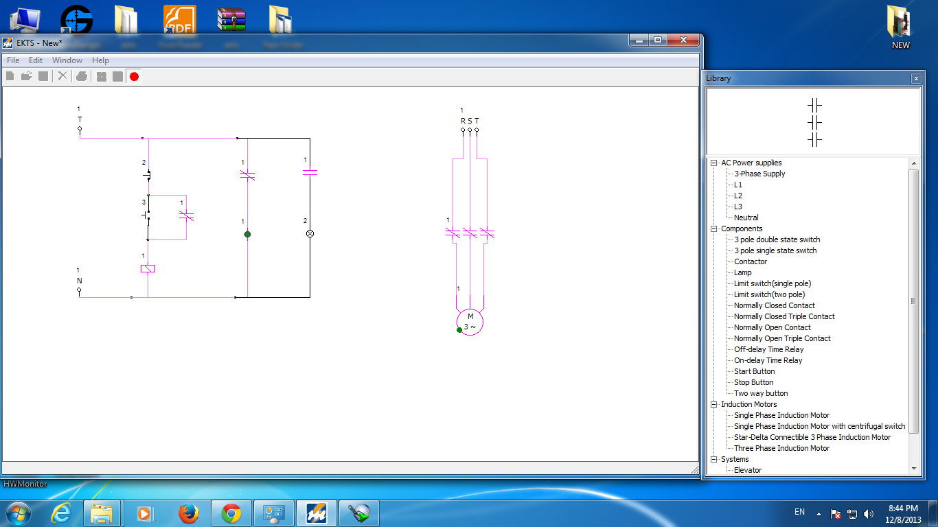Select the start button symbol labeled 3
938x527 pixels.
pos(147,215)
